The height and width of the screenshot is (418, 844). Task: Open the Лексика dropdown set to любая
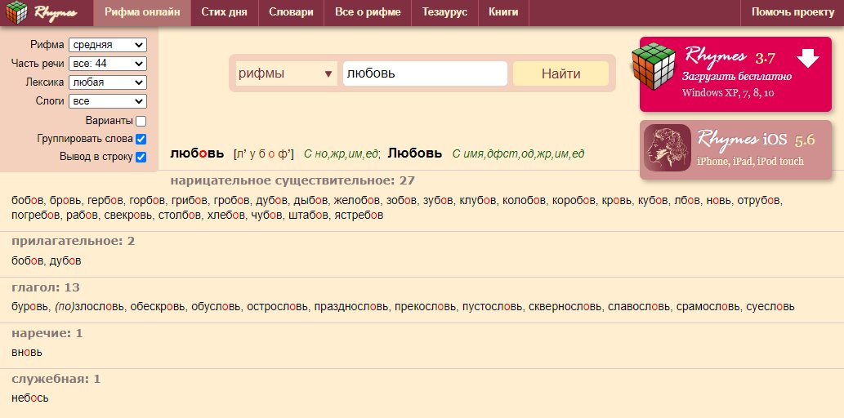(108, 82)
